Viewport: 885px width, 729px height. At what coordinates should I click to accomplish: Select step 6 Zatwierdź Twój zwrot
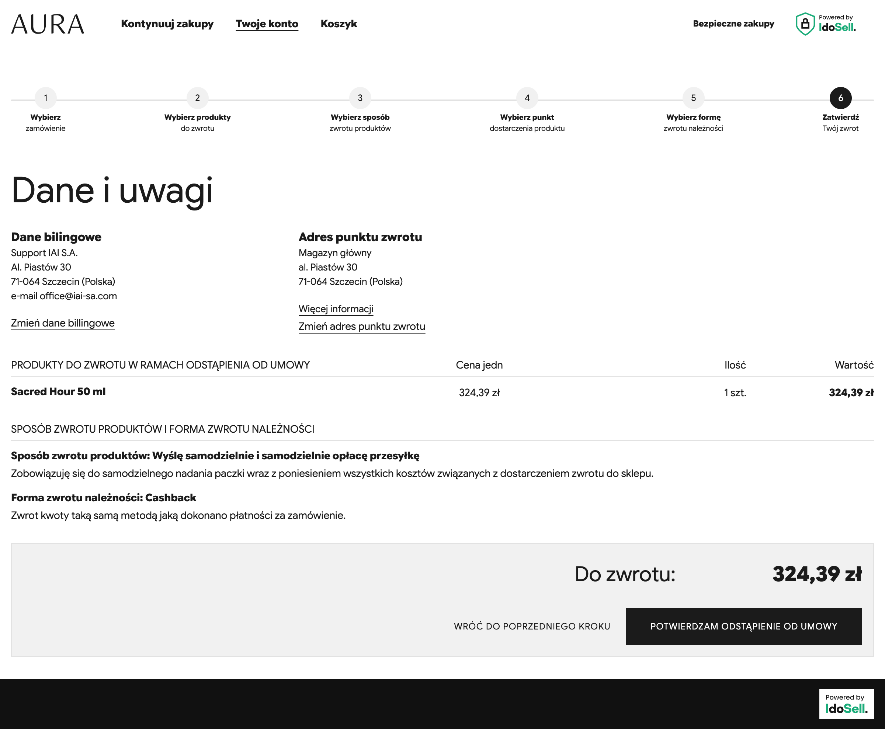click(x=840, y=110)
